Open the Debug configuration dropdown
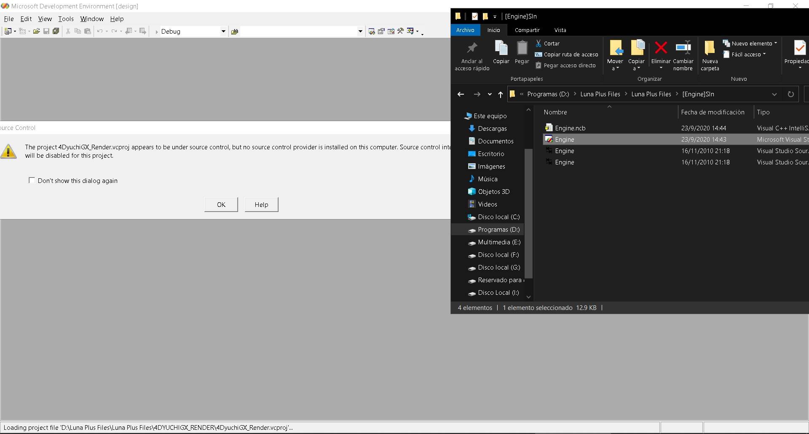 point(223,31)
